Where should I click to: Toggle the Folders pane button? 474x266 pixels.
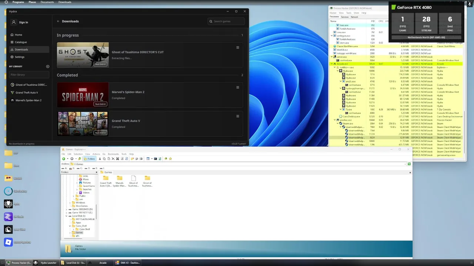click(90, 159)
